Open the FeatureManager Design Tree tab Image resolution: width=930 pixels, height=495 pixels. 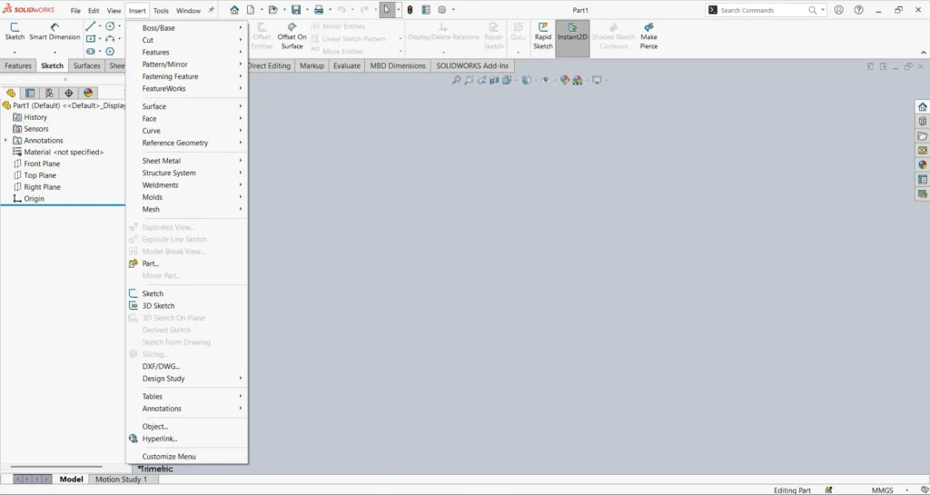tap(11, 93)
